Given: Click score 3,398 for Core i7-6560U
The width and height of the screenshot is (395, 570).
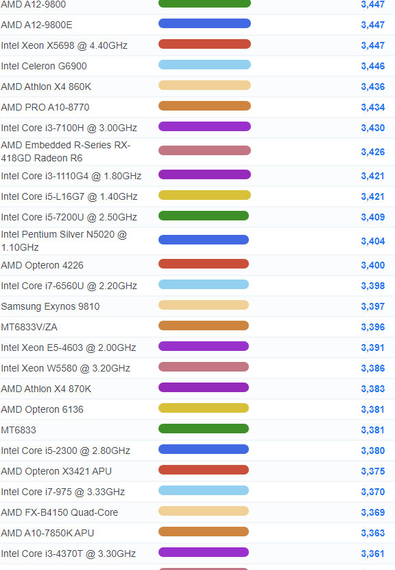Looking at the screenshot, I should (x=373, y=286).
